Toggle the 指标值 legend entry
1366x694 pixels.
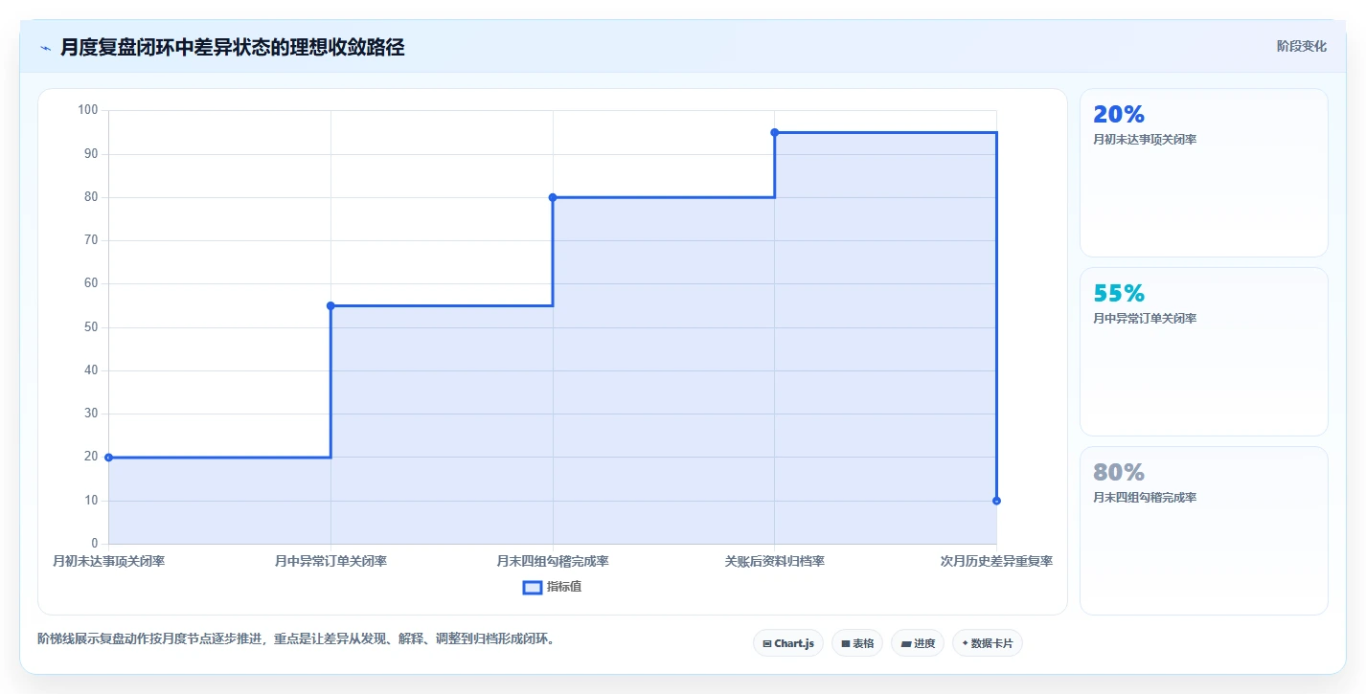click(552, 587)
